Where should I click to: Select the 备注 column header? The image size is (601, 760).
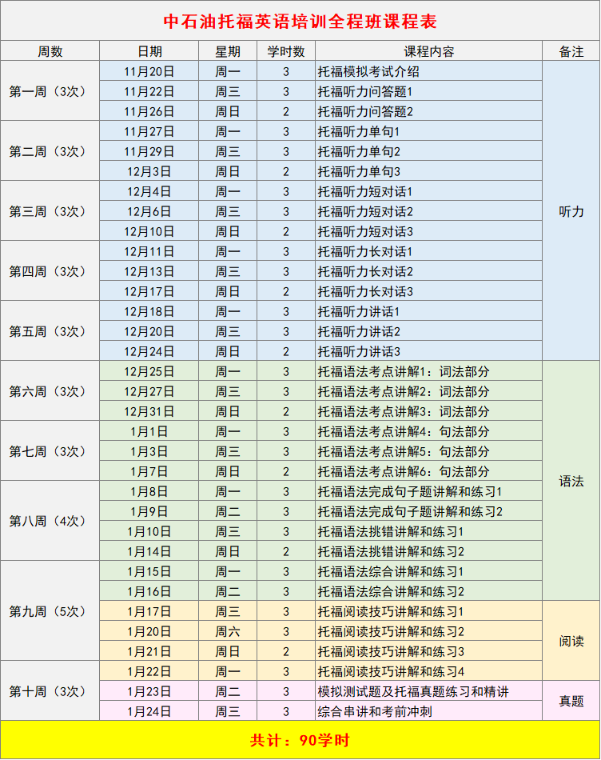tap(571, 51)
